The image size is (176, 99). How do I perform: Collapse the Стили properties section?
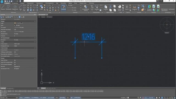point(35,42)
